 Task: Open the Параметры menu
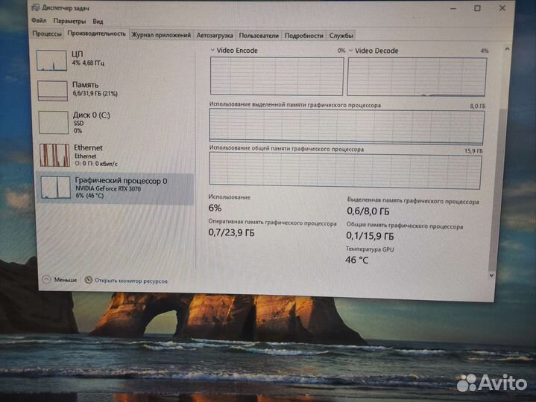69,21
